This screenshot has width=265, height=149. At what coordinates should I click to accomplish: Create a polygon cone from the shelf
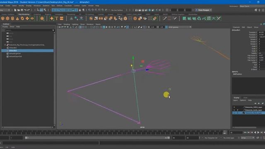click(17, 18)
